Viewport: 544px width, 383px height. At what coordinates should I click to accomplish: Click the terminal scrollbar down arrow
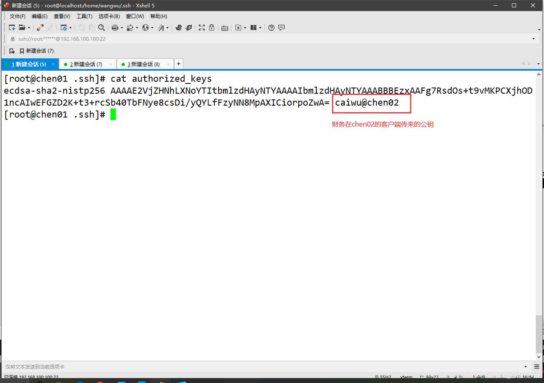click(539, 357)
